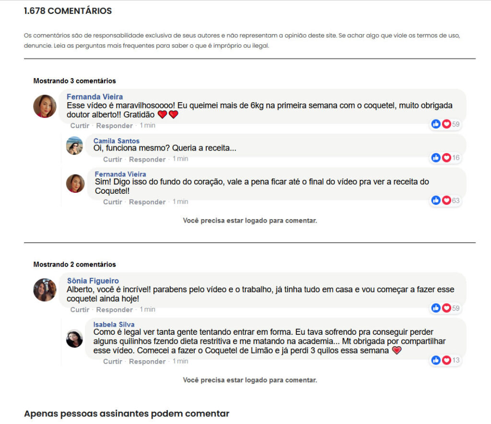Click the like icon on Sônia Figueiro's comment
Viewport: 491px width, 424px height.
436,308
